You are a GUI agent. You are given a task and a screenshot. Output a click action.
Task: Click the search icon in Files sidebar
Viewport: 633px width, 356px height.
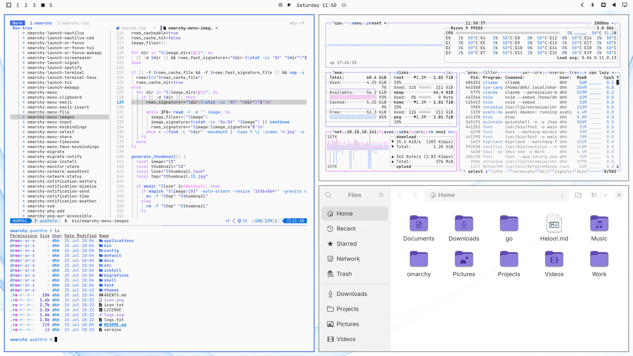pyautogui.click(x=328, y=195)
